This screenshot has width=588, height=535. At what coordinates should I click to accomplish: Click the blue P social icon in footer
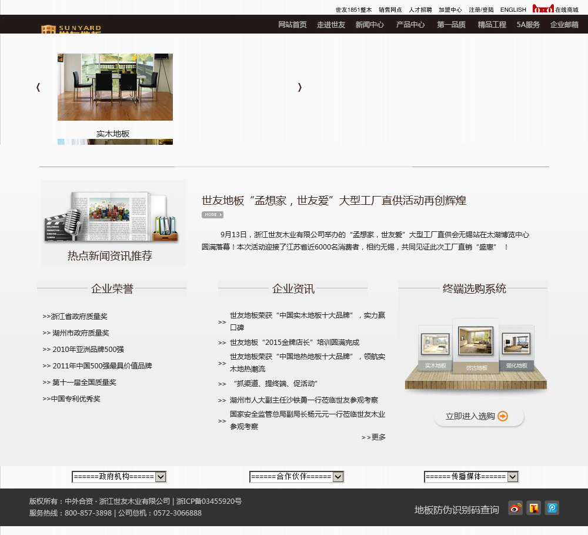click(552, 508)
